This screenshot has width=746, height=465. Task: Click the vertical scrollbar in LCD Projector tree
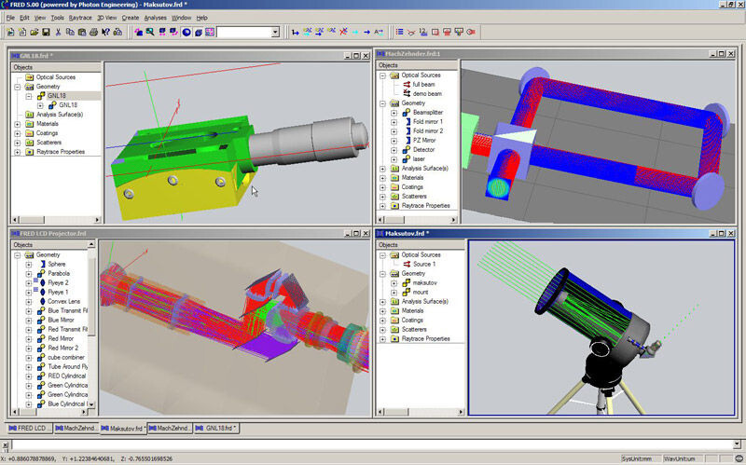(91, 326)
